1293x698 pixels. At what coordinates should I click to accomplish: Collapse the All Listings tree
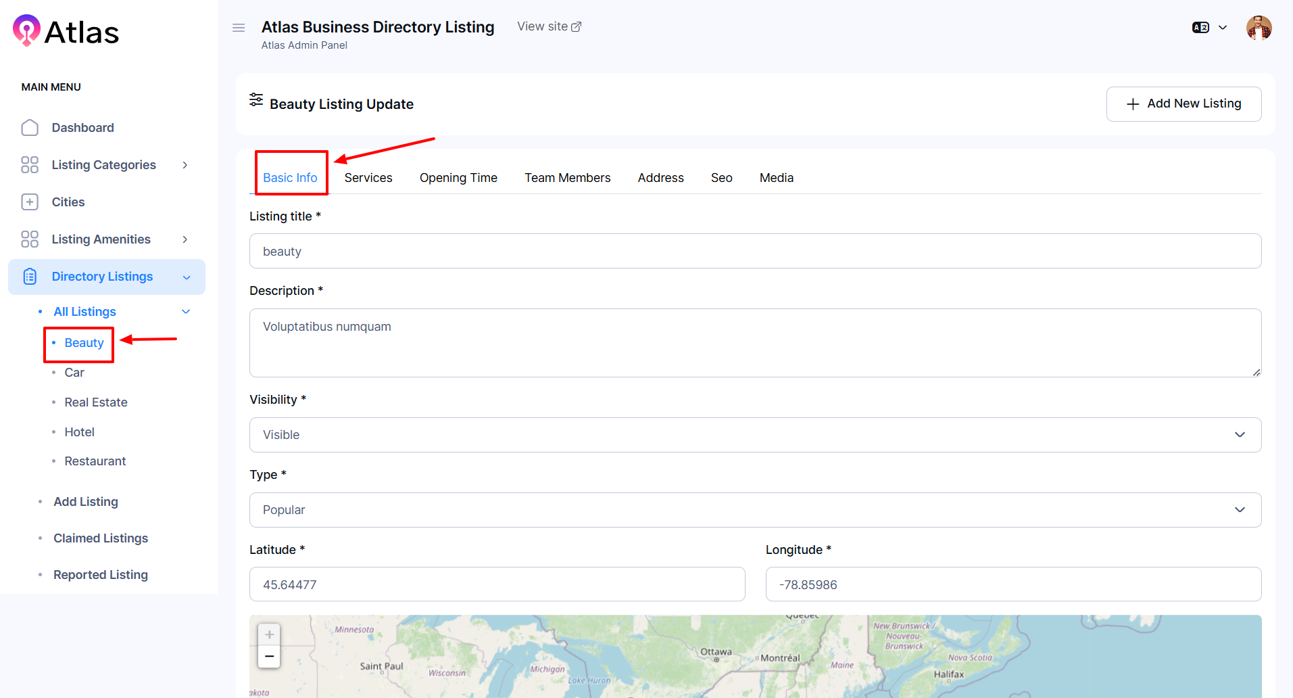point(186,312)
